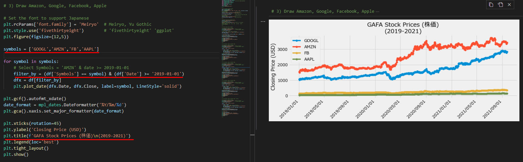
Task: Open the three-dot output menu beside the chart
Action: click(263, 22)
